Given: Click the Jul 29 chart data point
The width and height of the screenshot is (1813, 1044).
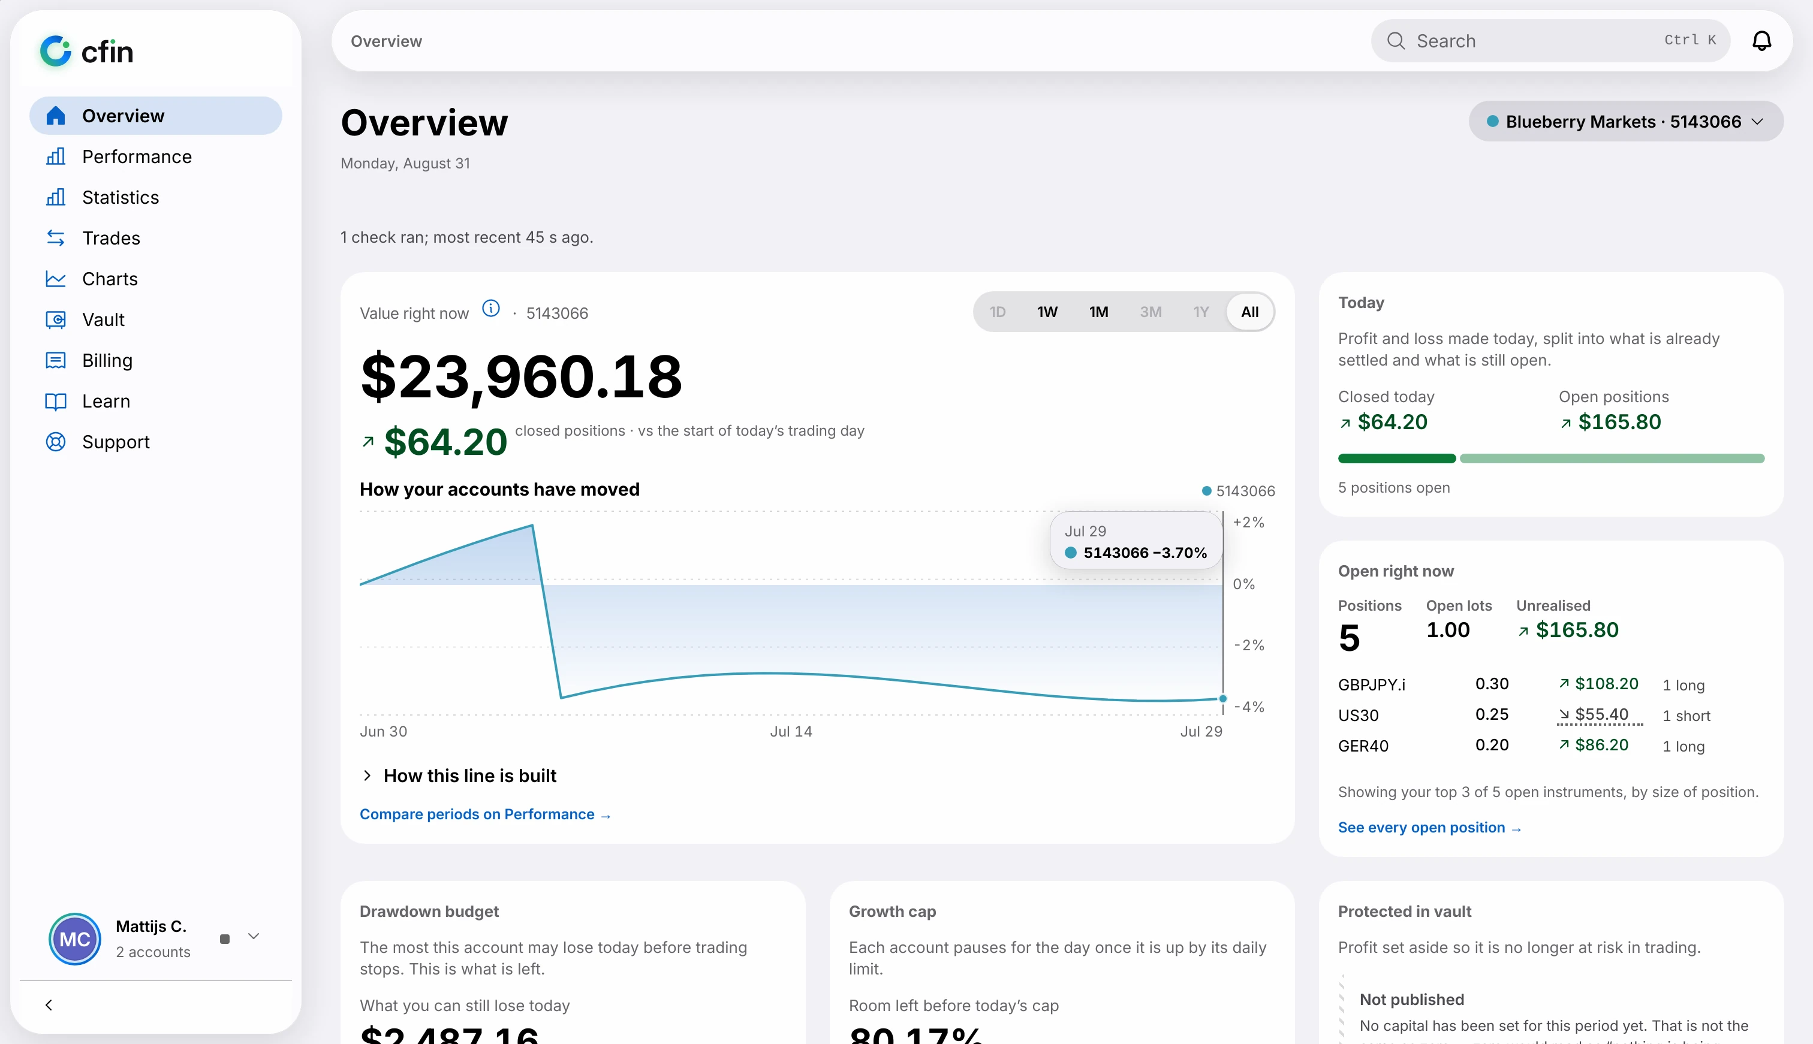Looking at the screenshot, I should pos(1223,698).
